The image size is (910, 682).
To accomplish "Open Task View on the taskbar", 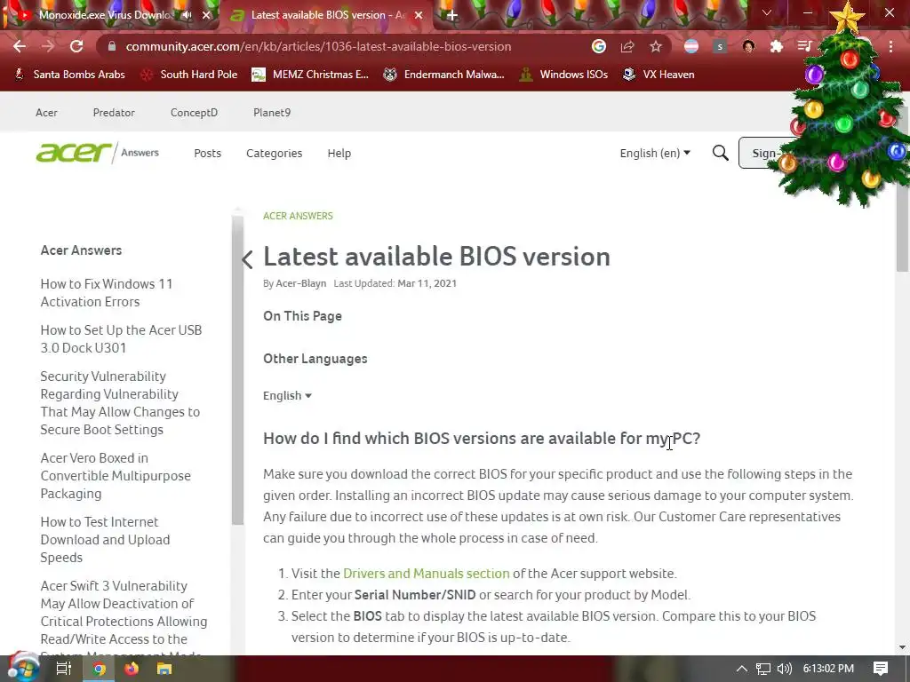I will coord(63,669).
